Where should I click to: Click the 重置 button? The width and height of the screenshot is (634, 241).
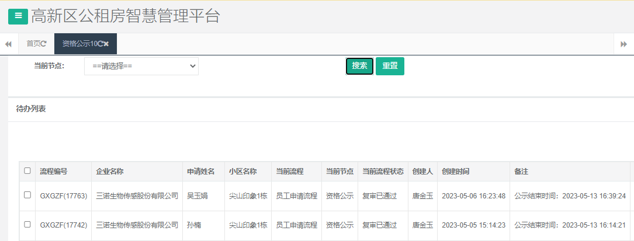point(390,66)
